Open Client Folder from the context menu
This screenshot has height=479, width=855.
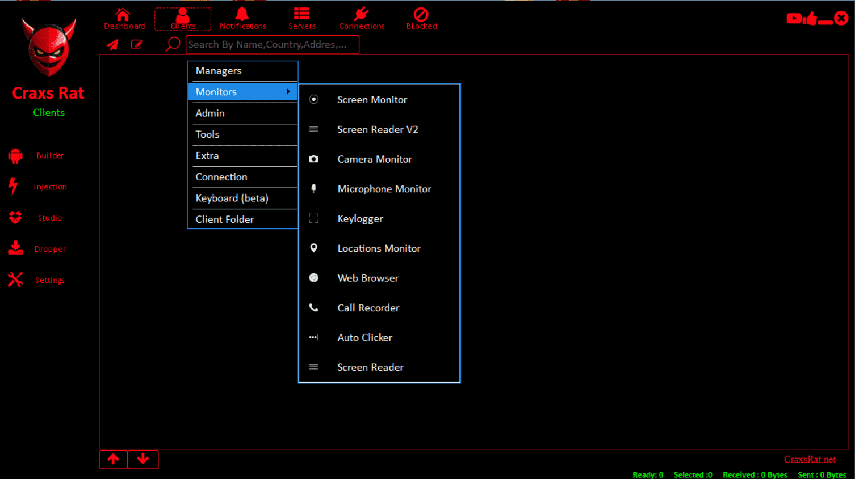(x=242, y=219)
